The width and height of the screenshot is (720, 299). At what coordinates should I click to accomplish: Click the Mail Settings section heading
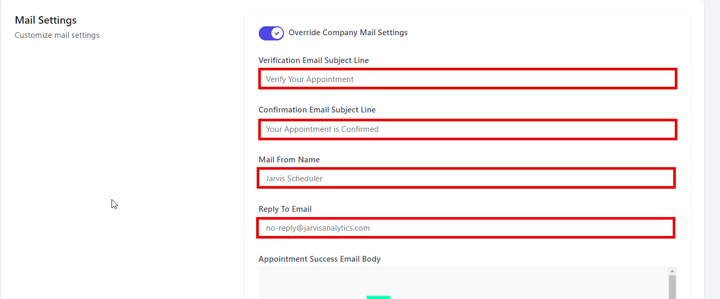pos(46,20)
